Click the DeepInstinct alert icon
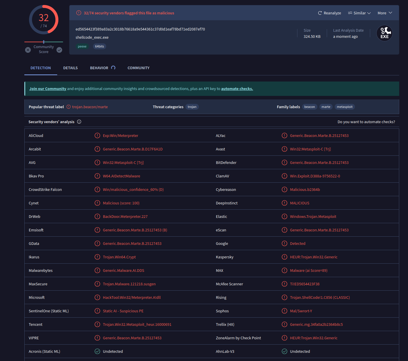Screen dimensions: 408x361 (285, 203)
